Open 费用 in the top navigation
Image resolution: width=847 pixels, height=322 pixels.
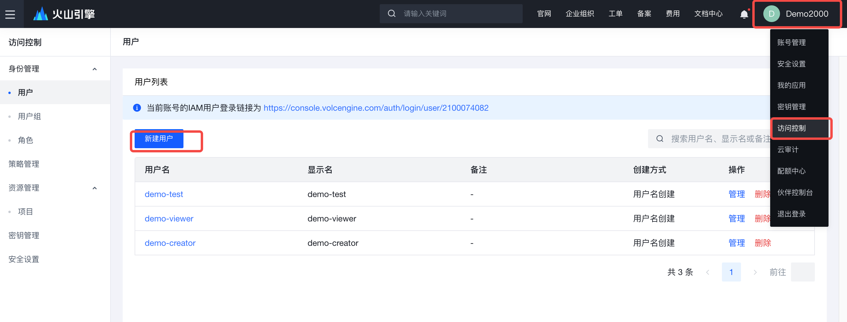click(x=672, y=14)
